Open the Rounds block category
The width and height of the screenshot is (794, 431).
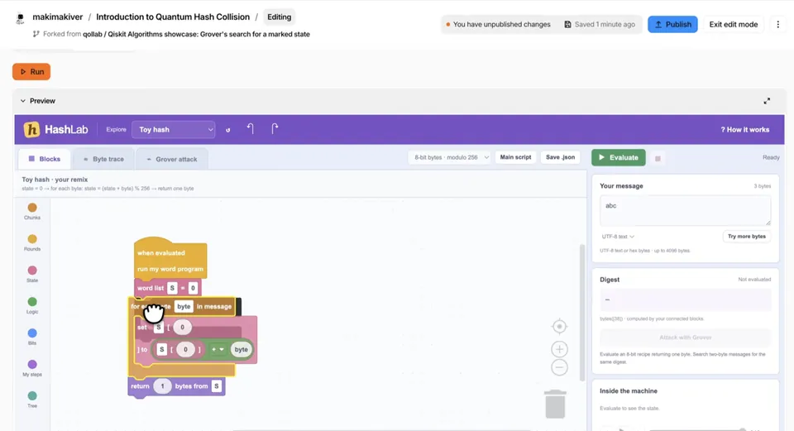point(32,242)
